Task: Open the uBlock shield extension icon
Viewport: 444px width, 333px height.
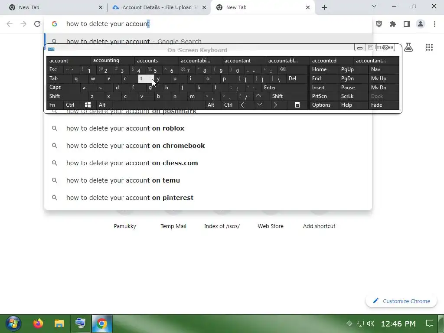Action: (379, 24)
